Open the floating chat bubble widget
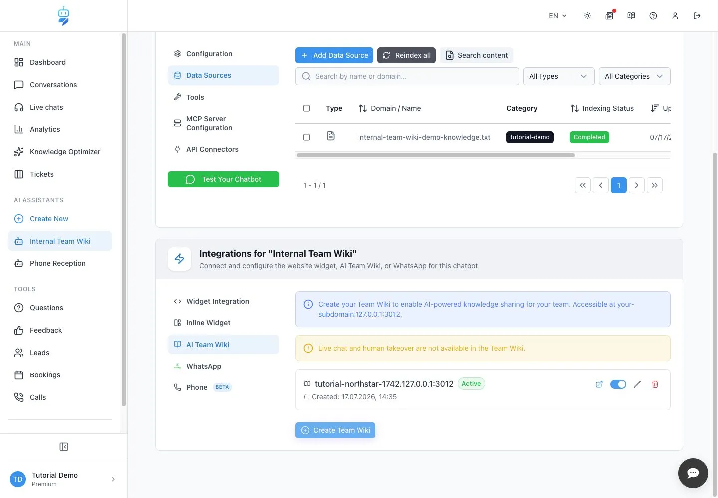This screenshot has height=498, width=718. click(x=693, y=473)
